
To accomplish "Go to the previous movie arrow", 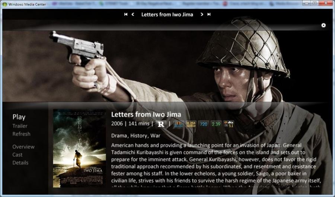I will (x=133, y=14).
